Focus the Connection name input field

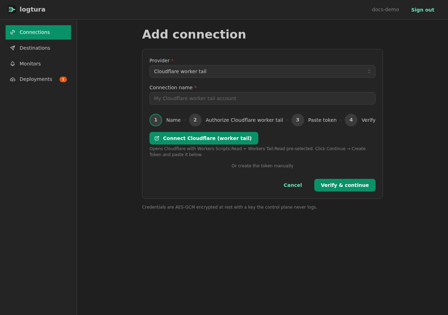pos(262,98)
